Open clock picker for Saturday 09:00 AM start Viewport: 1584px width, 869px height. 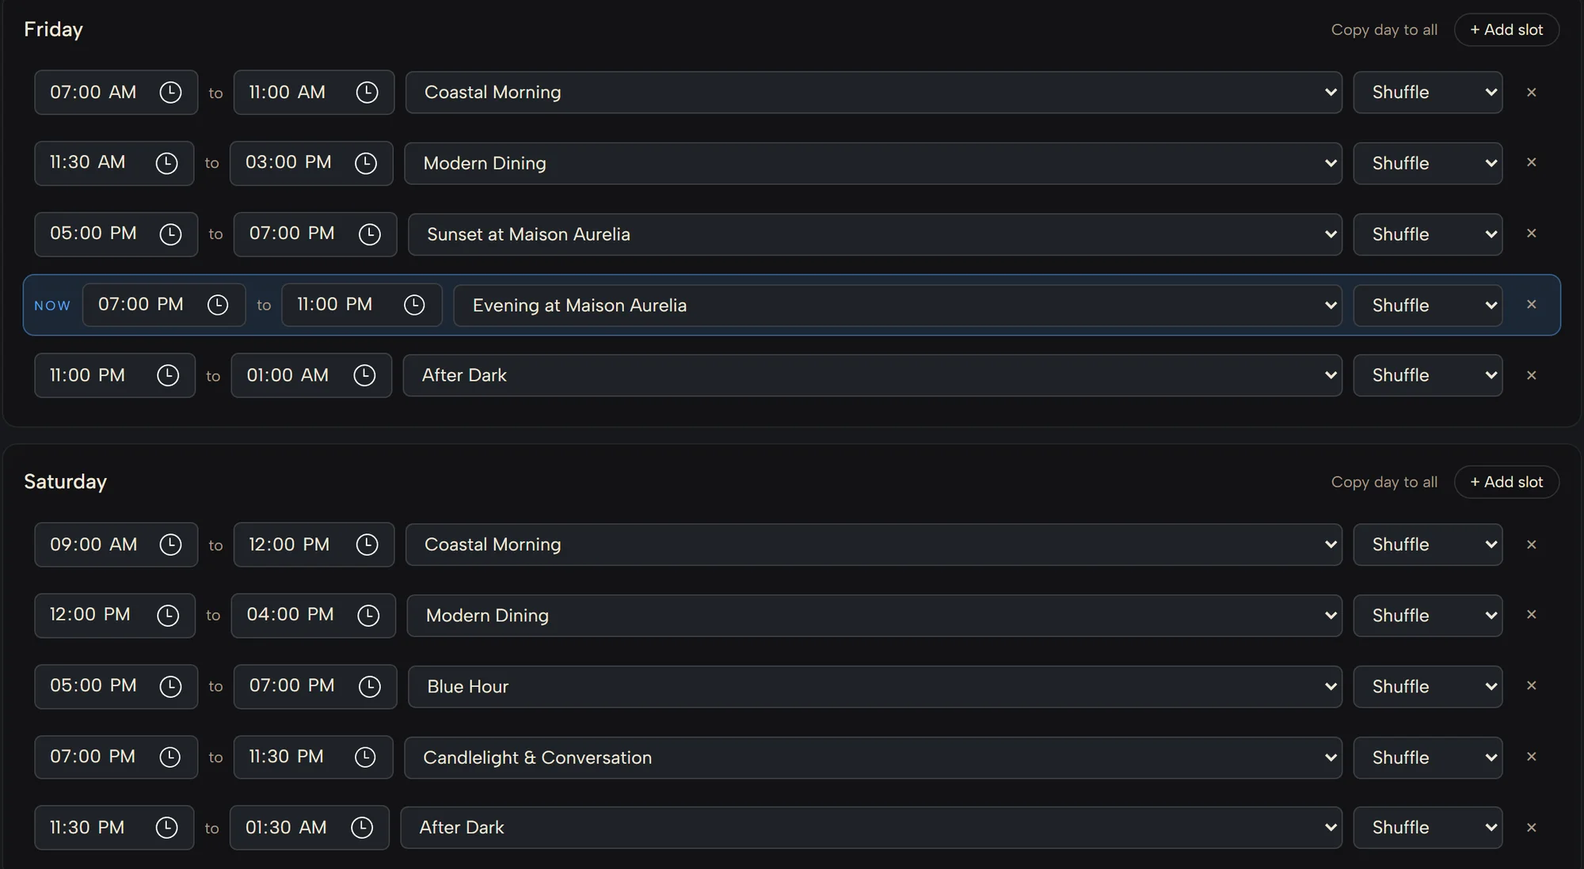170,545
